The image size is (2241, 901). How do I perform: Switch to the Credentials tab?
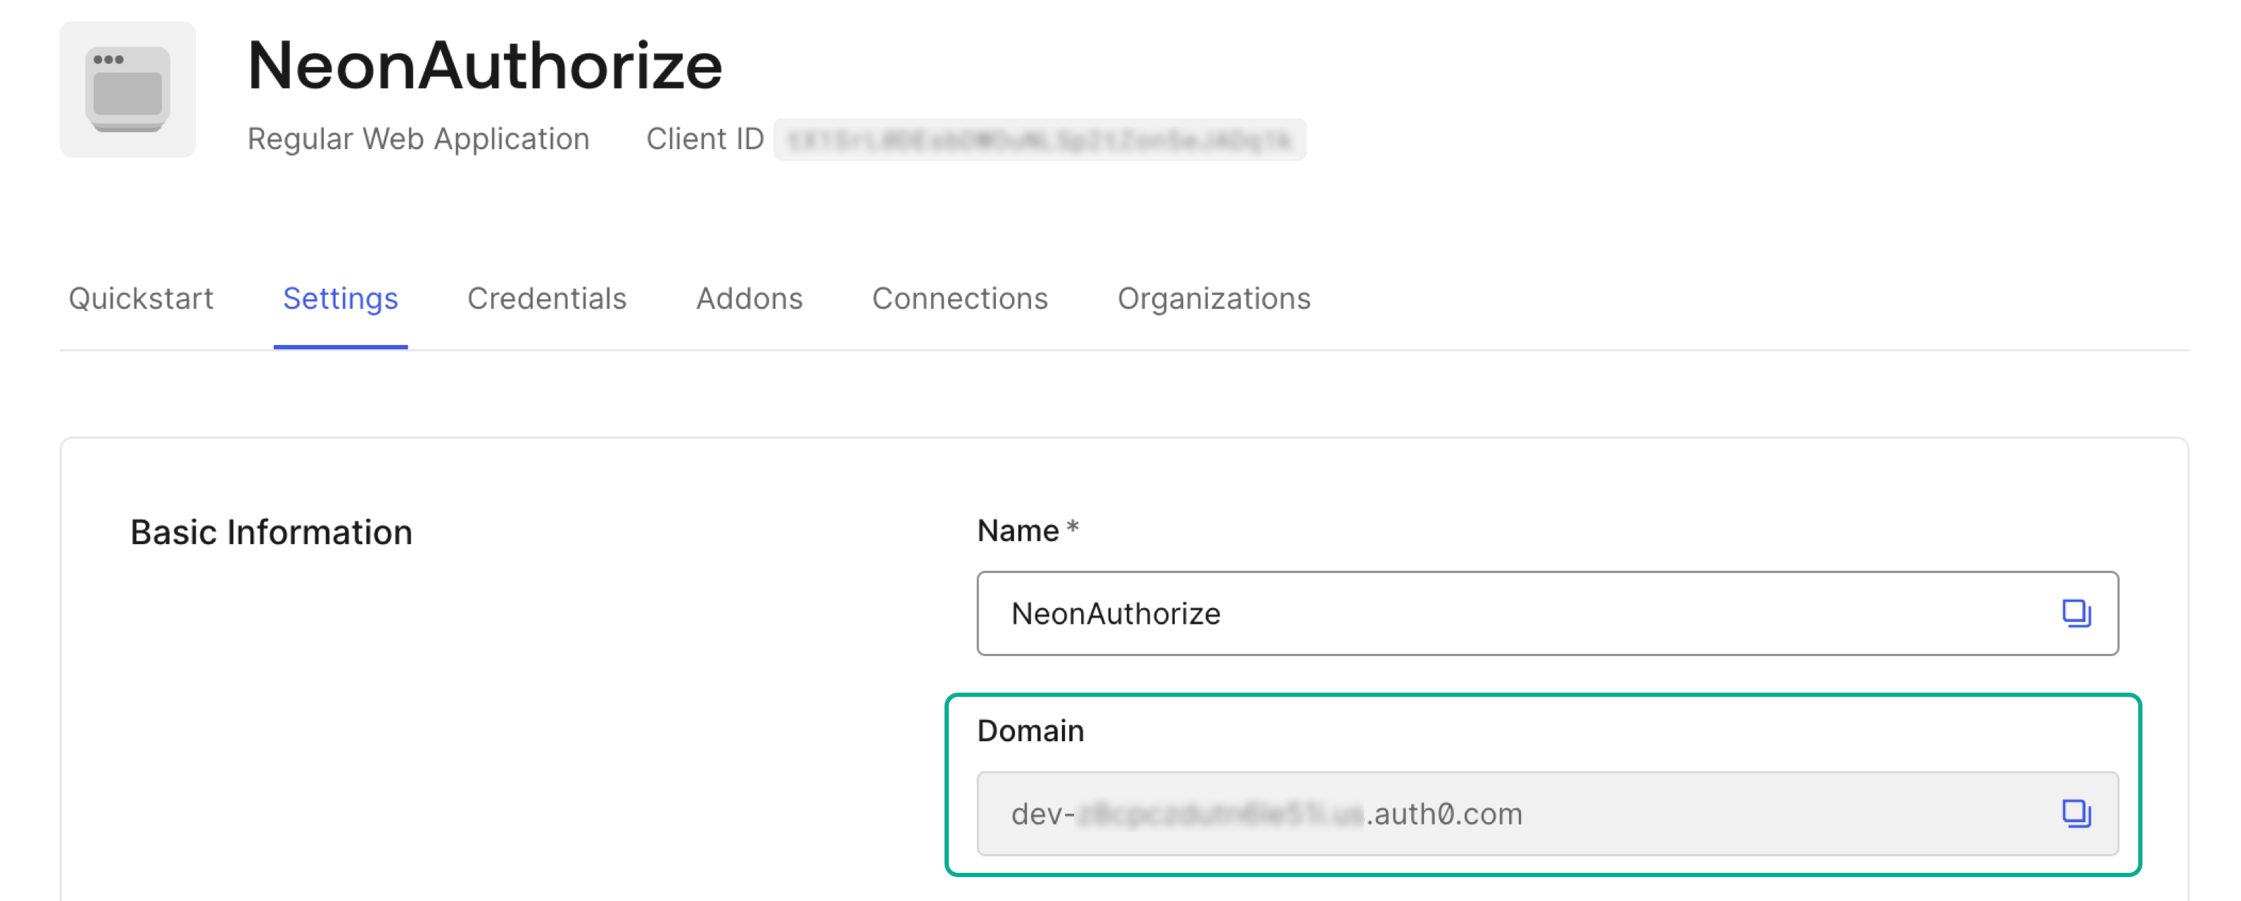[x=547, y=298]
